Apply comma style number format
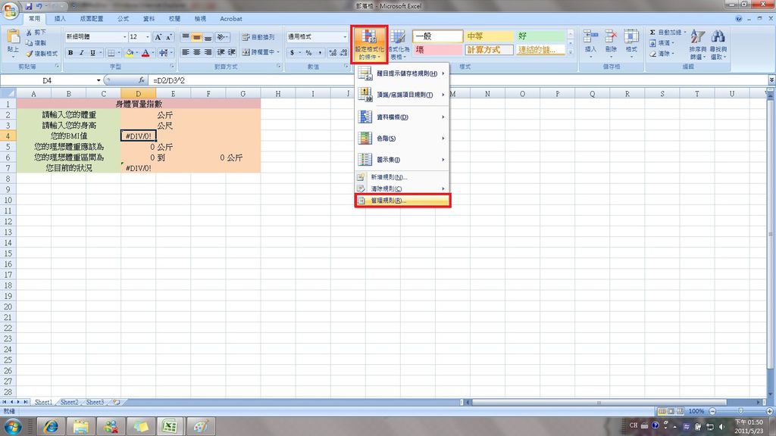 coord(320,52)
